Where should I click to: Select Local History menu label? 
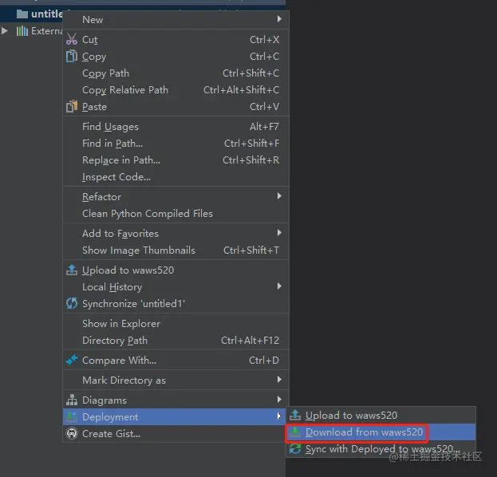112,287
